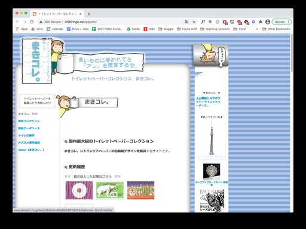306x229 pixels.
Task: Go back using the browser back arrow
Action: 18,22
